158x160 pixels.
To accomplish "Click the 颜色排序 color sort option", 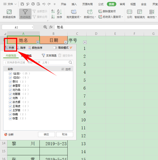I will tap(35, 48).
